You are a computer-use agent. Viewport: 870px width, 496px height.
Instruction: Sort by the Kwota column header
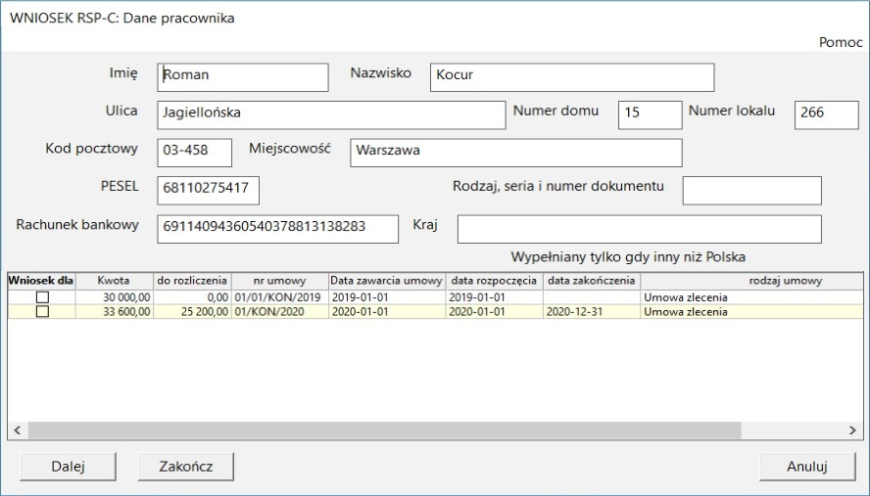114,281
